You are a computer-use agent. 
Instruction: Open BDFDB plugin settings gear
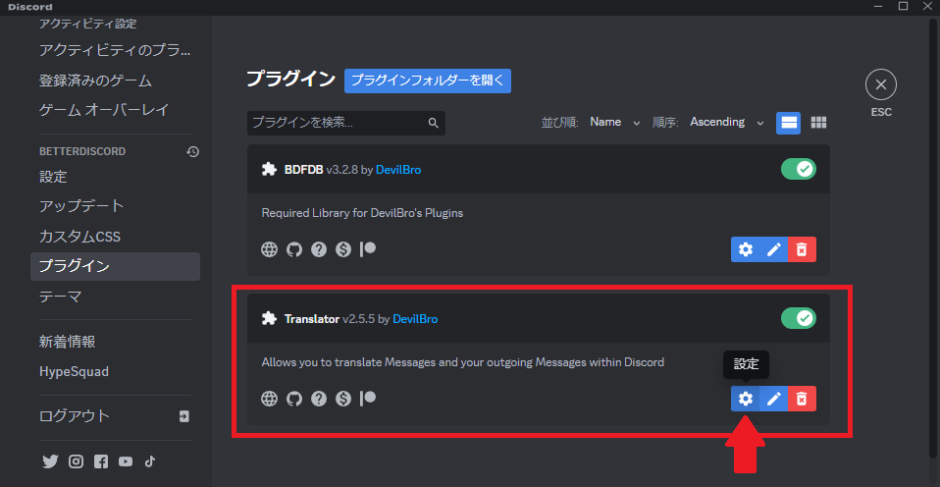745,249
